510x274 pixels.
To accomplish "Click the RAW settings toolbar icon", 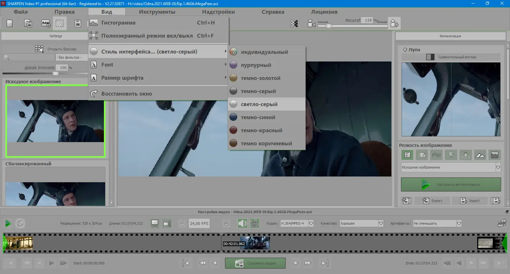I will (x=46, y=23).
